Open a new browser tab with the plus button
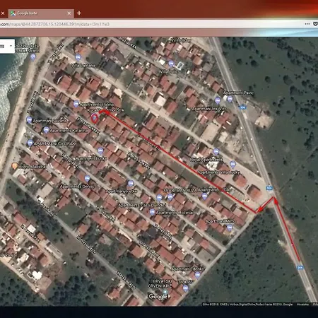 tap(79, 13)
